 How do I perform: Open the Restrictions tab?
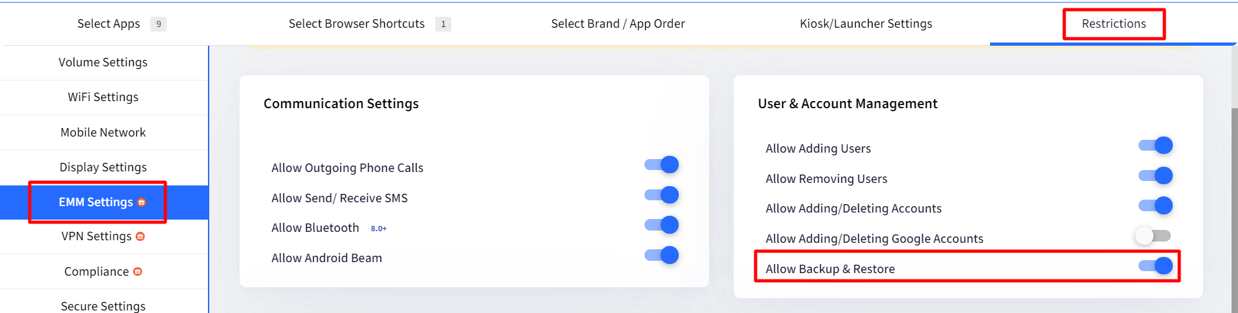pos(1114,24)
